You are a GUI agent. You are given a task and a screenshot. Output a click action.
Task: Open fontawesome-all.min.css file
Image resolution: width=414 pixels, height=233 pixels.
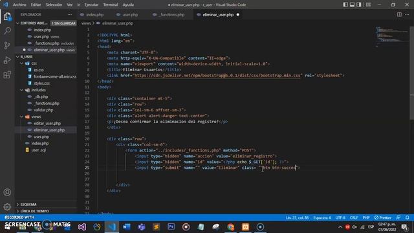click(55, 76)
